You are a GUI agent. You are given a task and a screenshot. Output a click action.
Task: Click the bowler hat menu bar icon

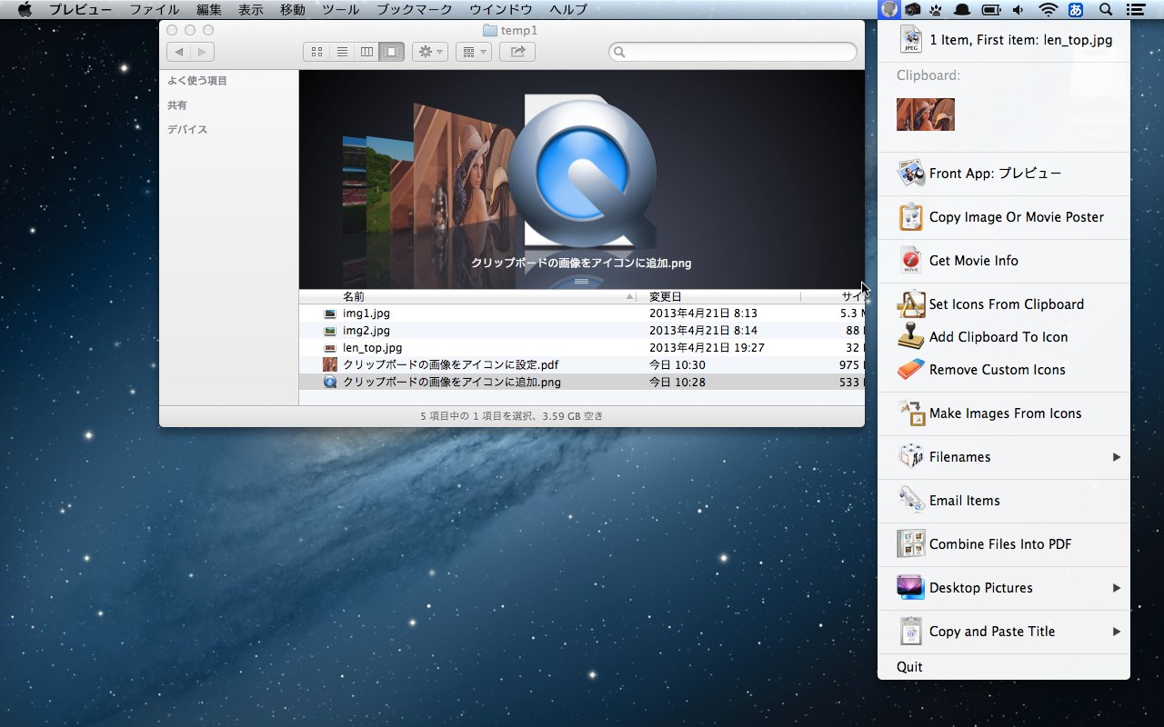click(962, 10)
